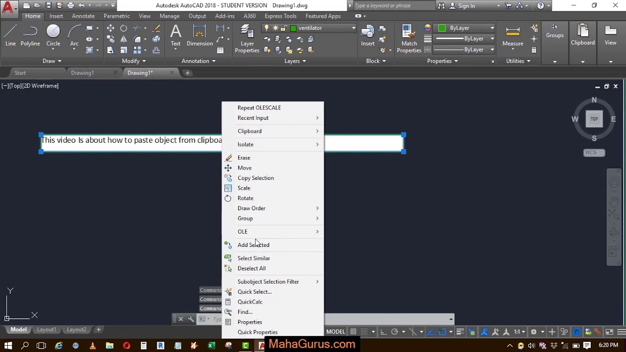The height and width of the screenshot is (352, 626).
Task: Add a new layout tab
Action: click(98, 330)
